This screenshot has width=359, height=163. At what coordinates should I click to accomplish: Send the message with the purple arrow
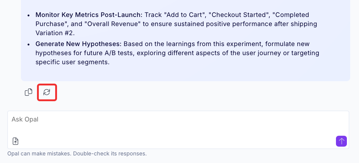tap(341, 141)
